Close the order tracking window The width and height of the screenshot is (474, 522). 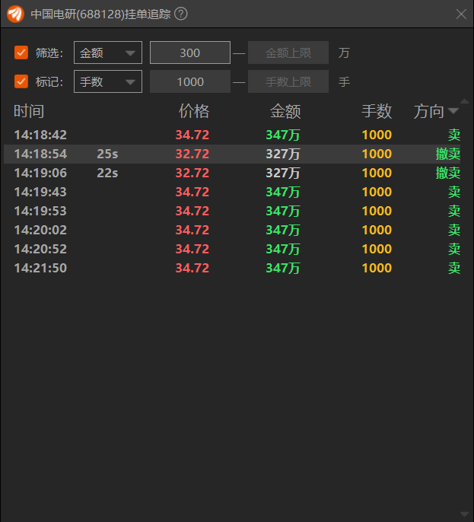[461, 14]
